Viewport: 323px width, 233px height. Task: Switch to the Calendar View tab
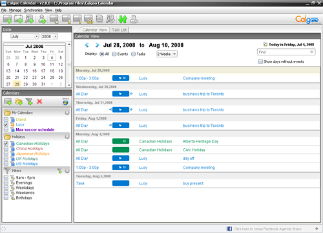(x=94, y=30)
